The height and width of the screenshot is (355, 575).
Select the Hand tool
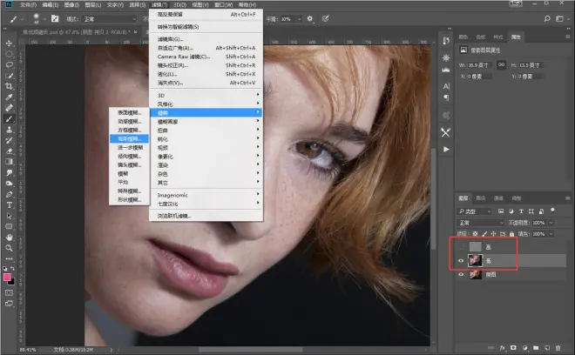click(x=10, y=237)
